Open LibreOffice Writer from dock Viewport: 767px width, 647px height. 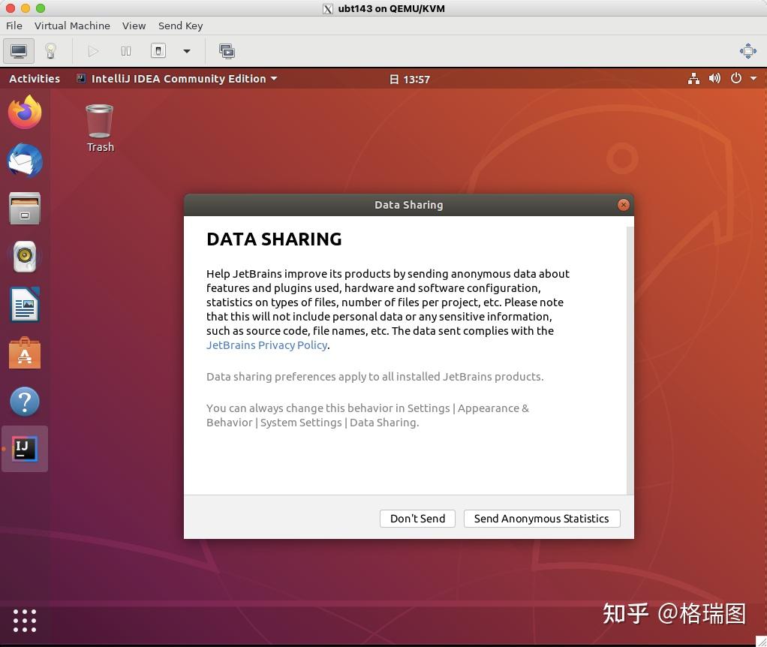25,305
